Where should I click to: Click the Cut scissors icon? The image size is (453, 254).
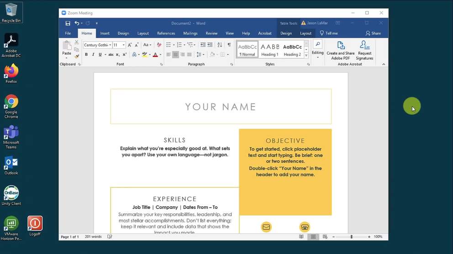(x=77, y=43)
